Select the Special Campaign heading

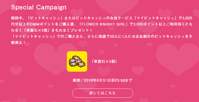click(39, 7)
